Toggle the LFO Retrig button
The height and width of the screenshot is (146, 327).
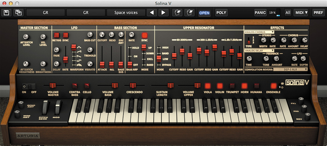[57, 35]
